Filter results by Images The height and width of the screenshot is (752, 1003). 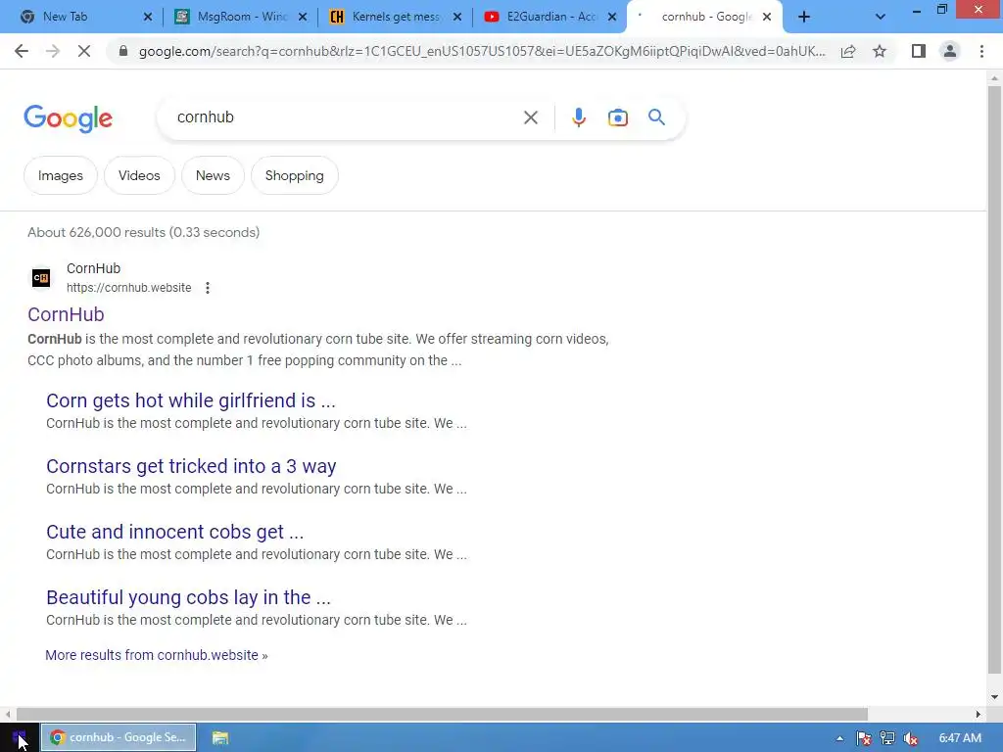pyautogui.click(x=60, y=176)
